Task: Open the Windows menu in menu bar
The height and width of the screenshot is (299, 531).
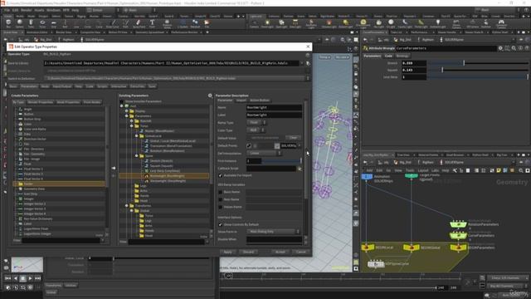Action: tap(53, 10)
